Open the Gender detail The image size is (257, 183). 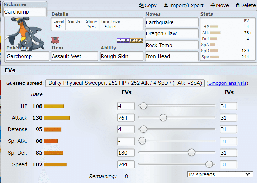75,24
